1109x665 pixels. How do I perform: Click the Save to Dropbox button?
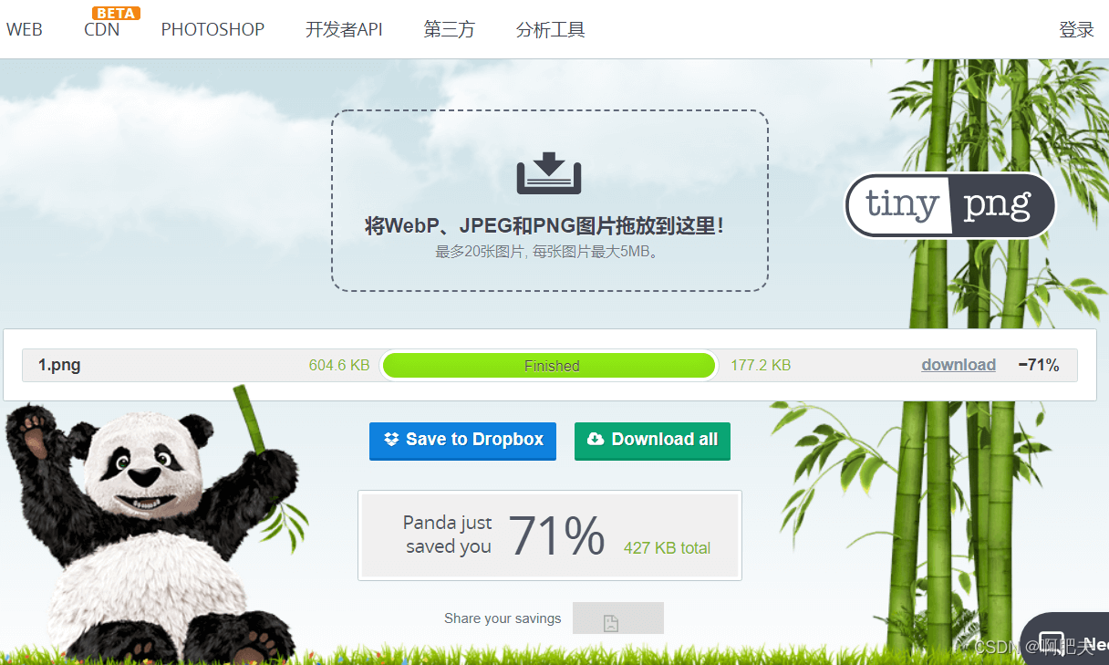click(x=462, y=441)
